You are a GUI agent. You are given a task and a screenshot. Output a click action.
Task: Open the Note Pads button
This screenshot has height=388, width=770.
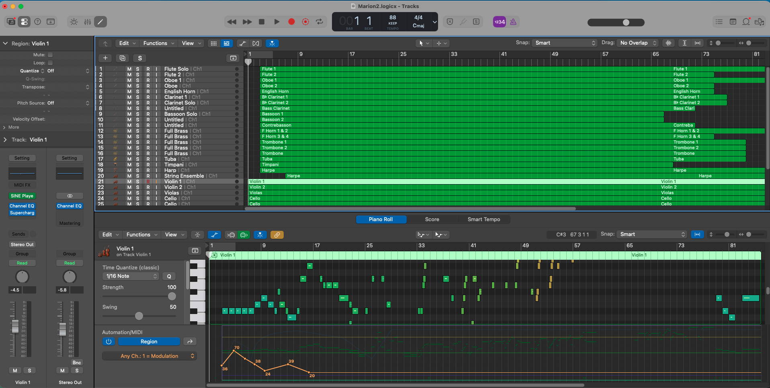(733, 22)
